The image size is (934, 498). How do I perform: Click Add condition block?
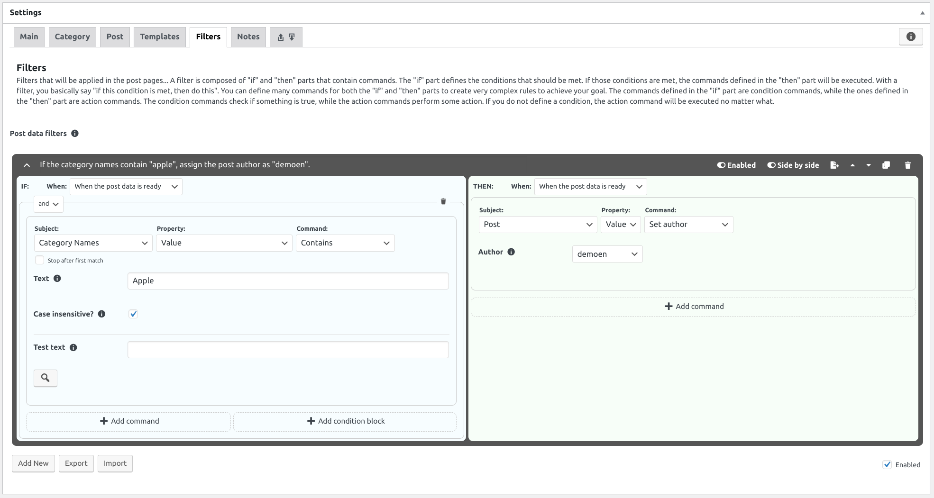345,421
